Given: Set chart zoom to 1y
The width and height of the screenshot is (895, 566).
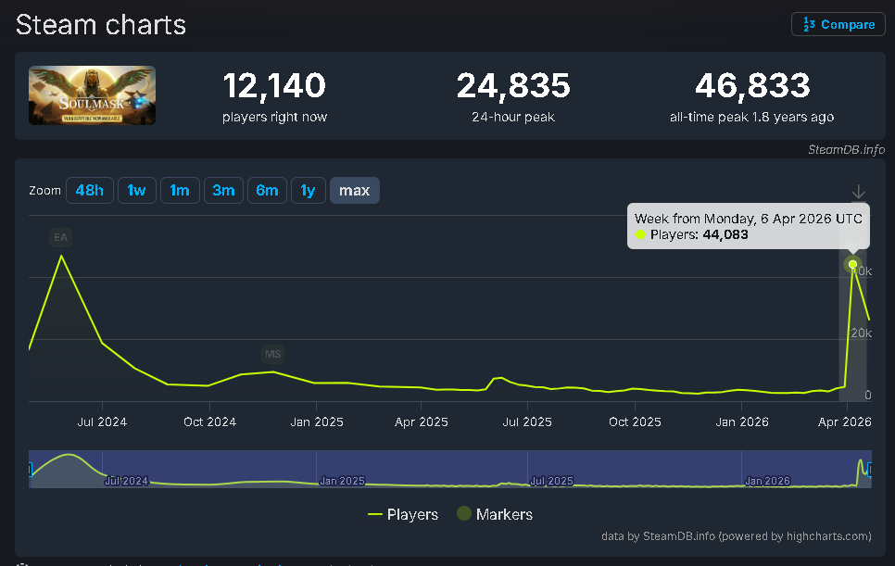Looking at the screenshot, I should pyautogui.click(x=309, y=191).
